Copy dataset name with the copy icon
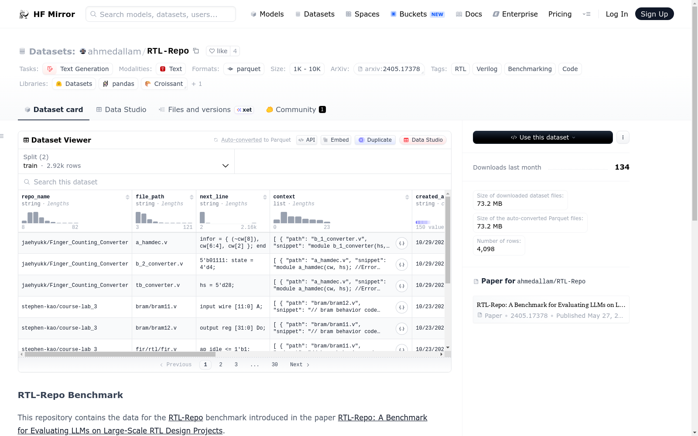Image resolution: width=698 pixels, height=436 pixels. point(196,51)
